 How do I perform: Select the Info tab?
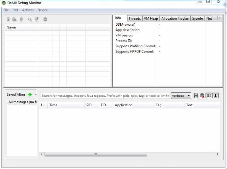pyautogui.click(x=120, y=18)
